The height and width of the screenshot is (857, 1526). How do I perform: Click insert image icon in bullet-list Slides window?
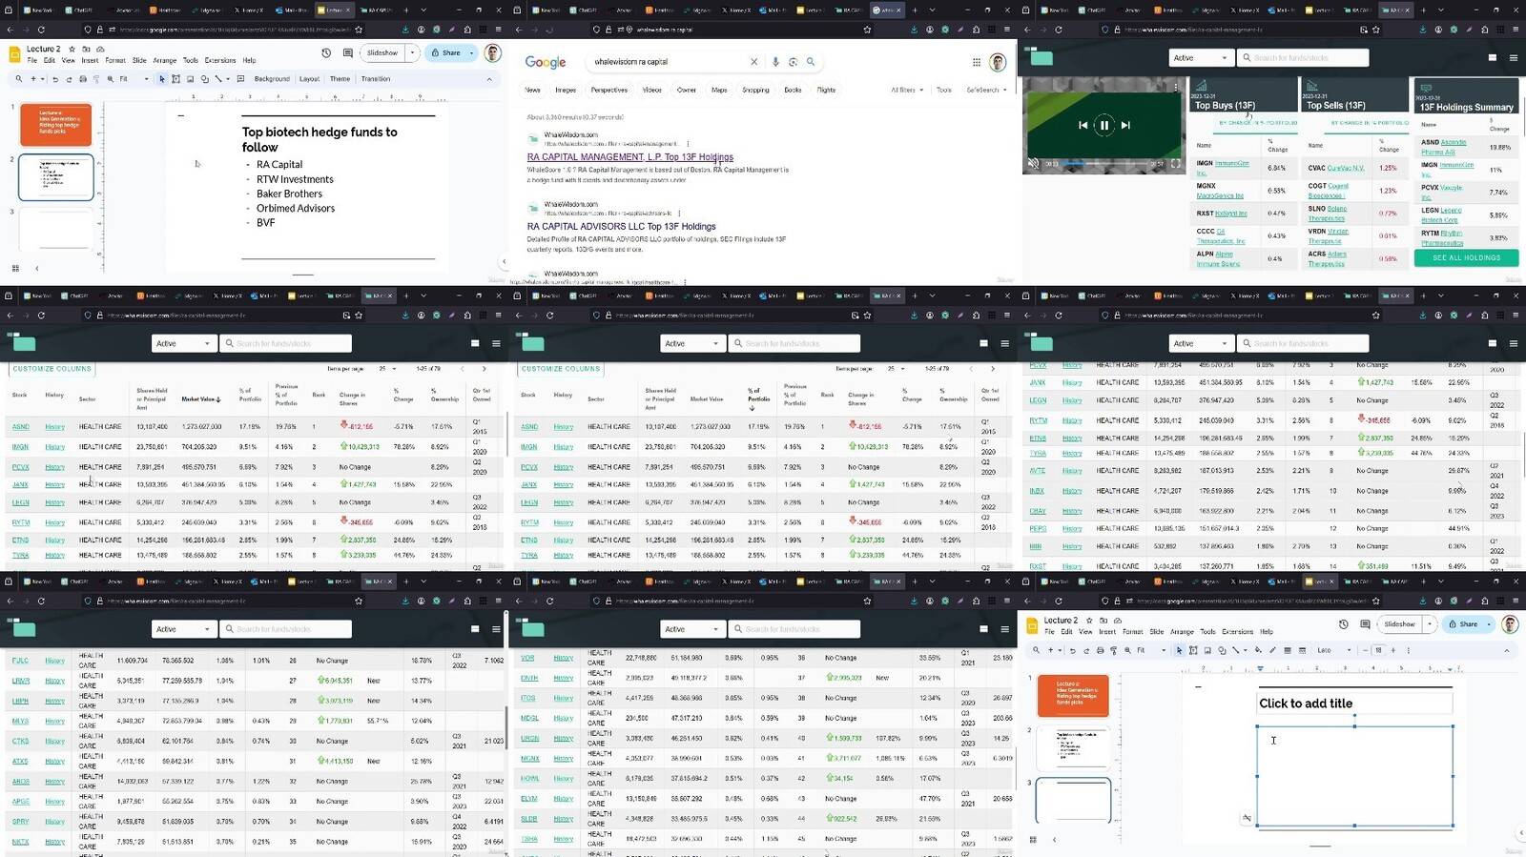[x=191, y=79]
